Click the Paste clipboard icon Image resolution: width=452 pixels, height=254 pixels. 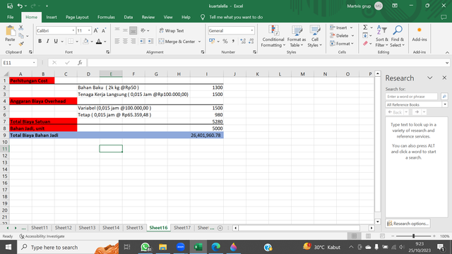10,32
